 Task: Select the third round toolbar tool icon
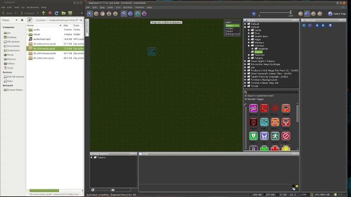103,14
